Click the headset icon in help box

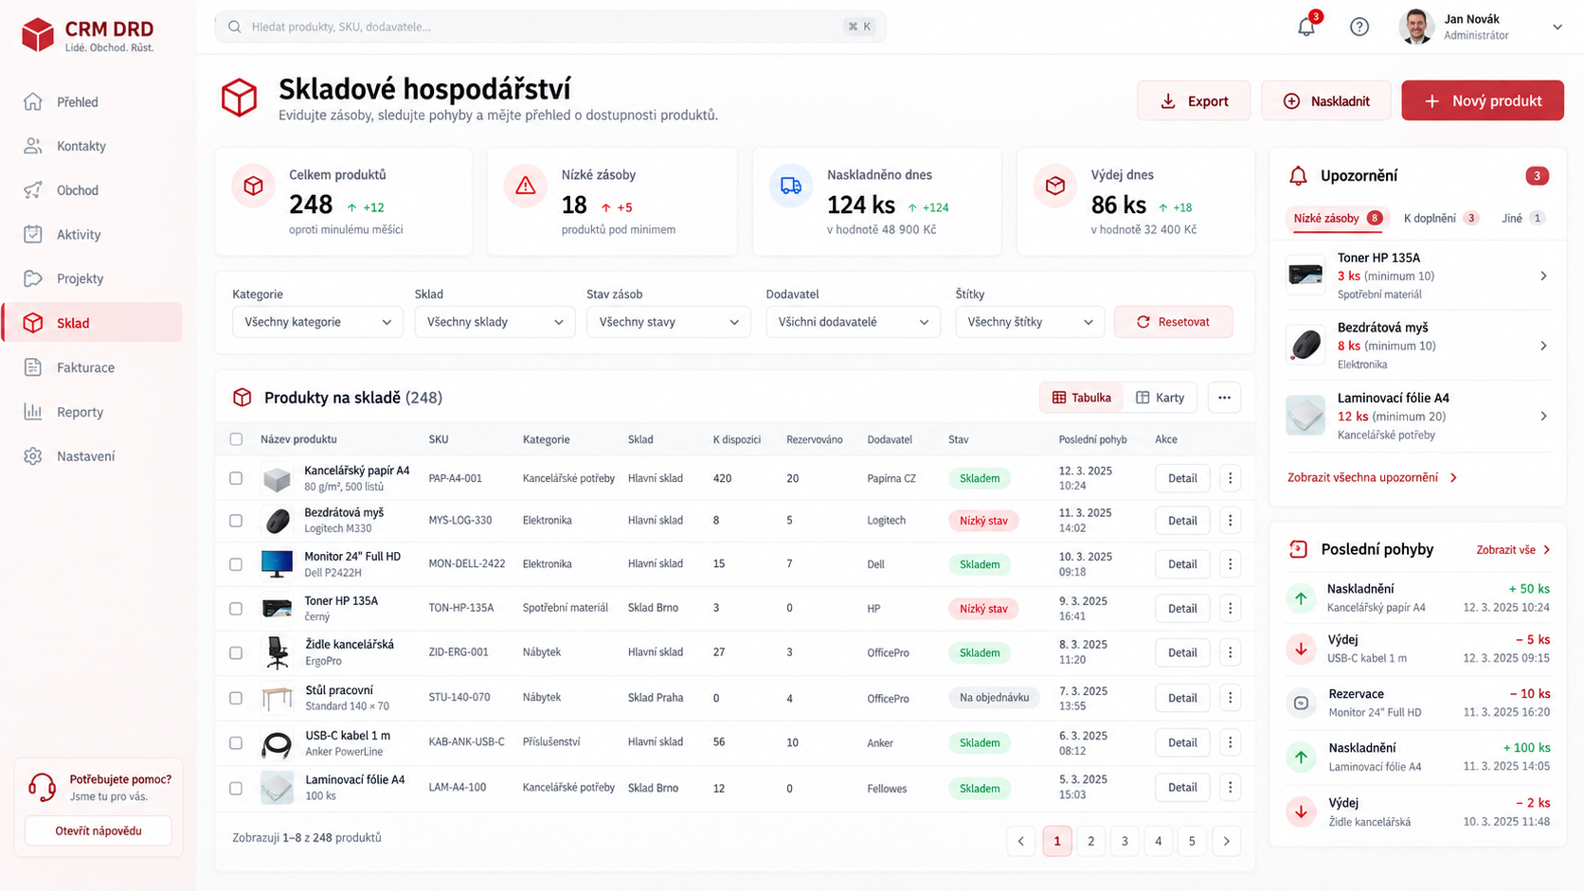(x=42, y=787)
